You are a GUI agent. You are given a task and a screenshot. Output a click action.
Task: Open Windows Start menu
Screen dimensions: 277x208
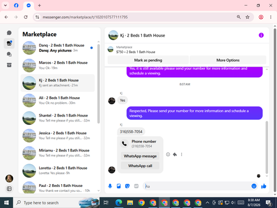coord(7,202)
